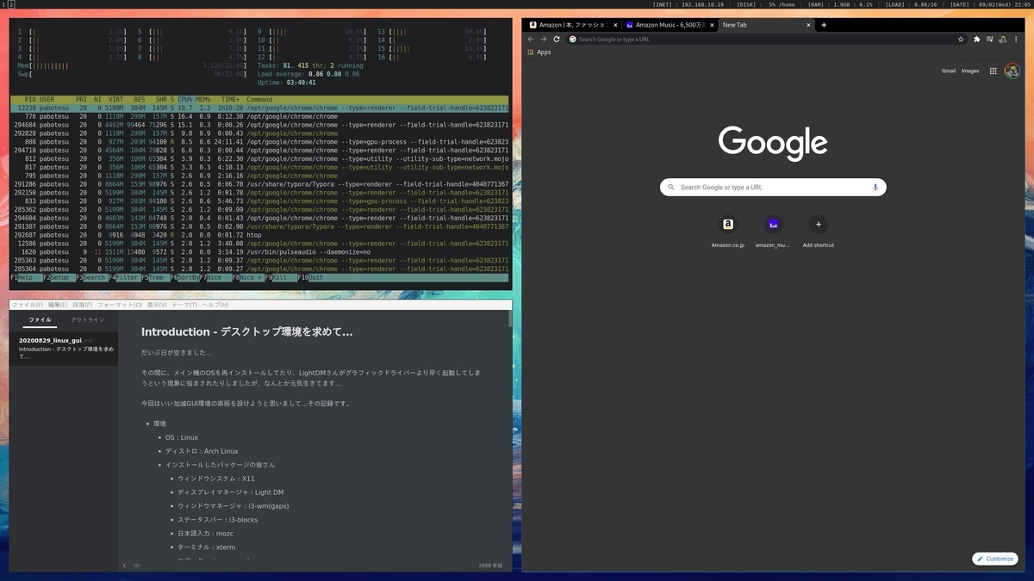Switch to the Amazon shopping tab
1034x581 pixels.
pos(574,25)
